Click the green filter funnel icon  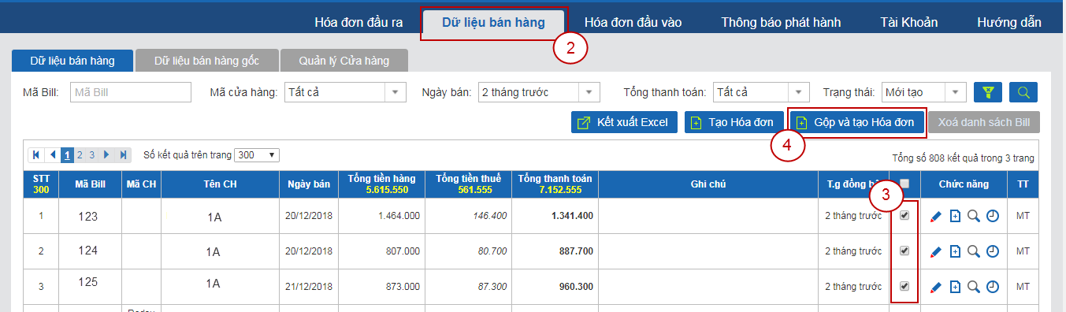point(988,92)
